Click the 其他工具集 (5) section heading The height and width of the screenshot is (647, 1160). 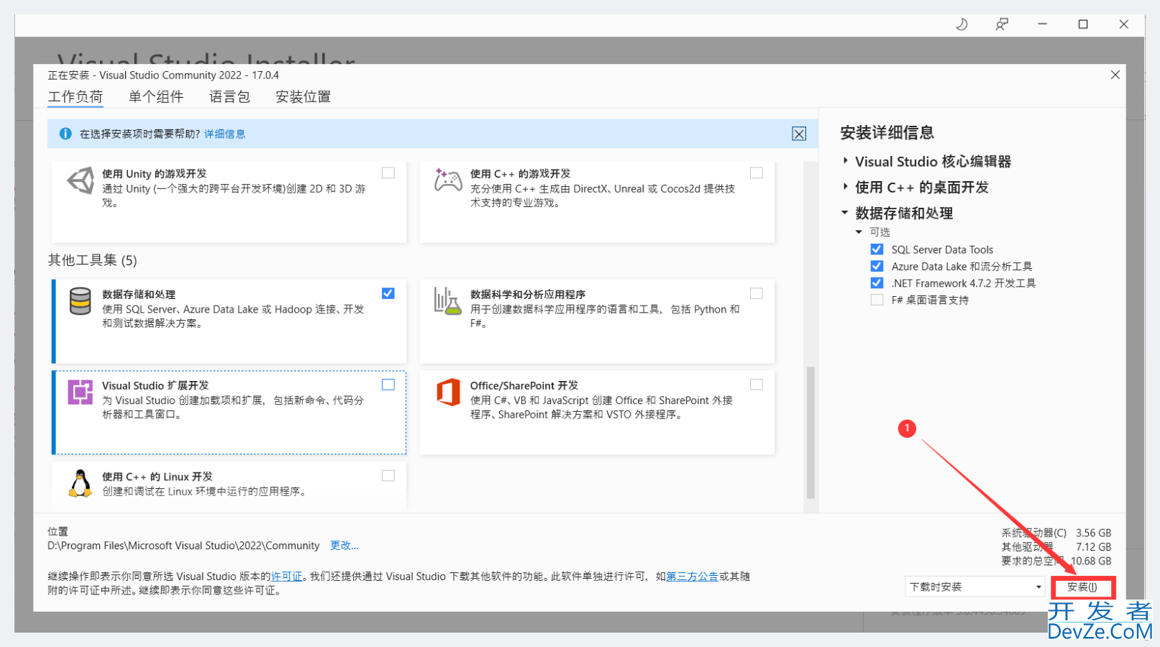coord(92,260)
